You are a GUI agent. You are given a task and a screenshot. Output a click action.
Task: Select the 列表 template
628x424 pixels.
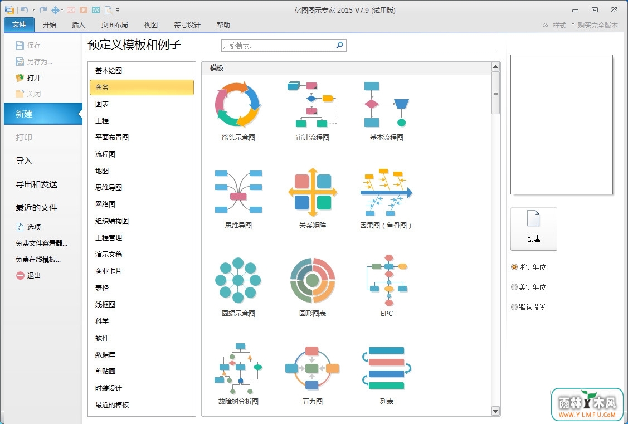click(x=387, y=375)
